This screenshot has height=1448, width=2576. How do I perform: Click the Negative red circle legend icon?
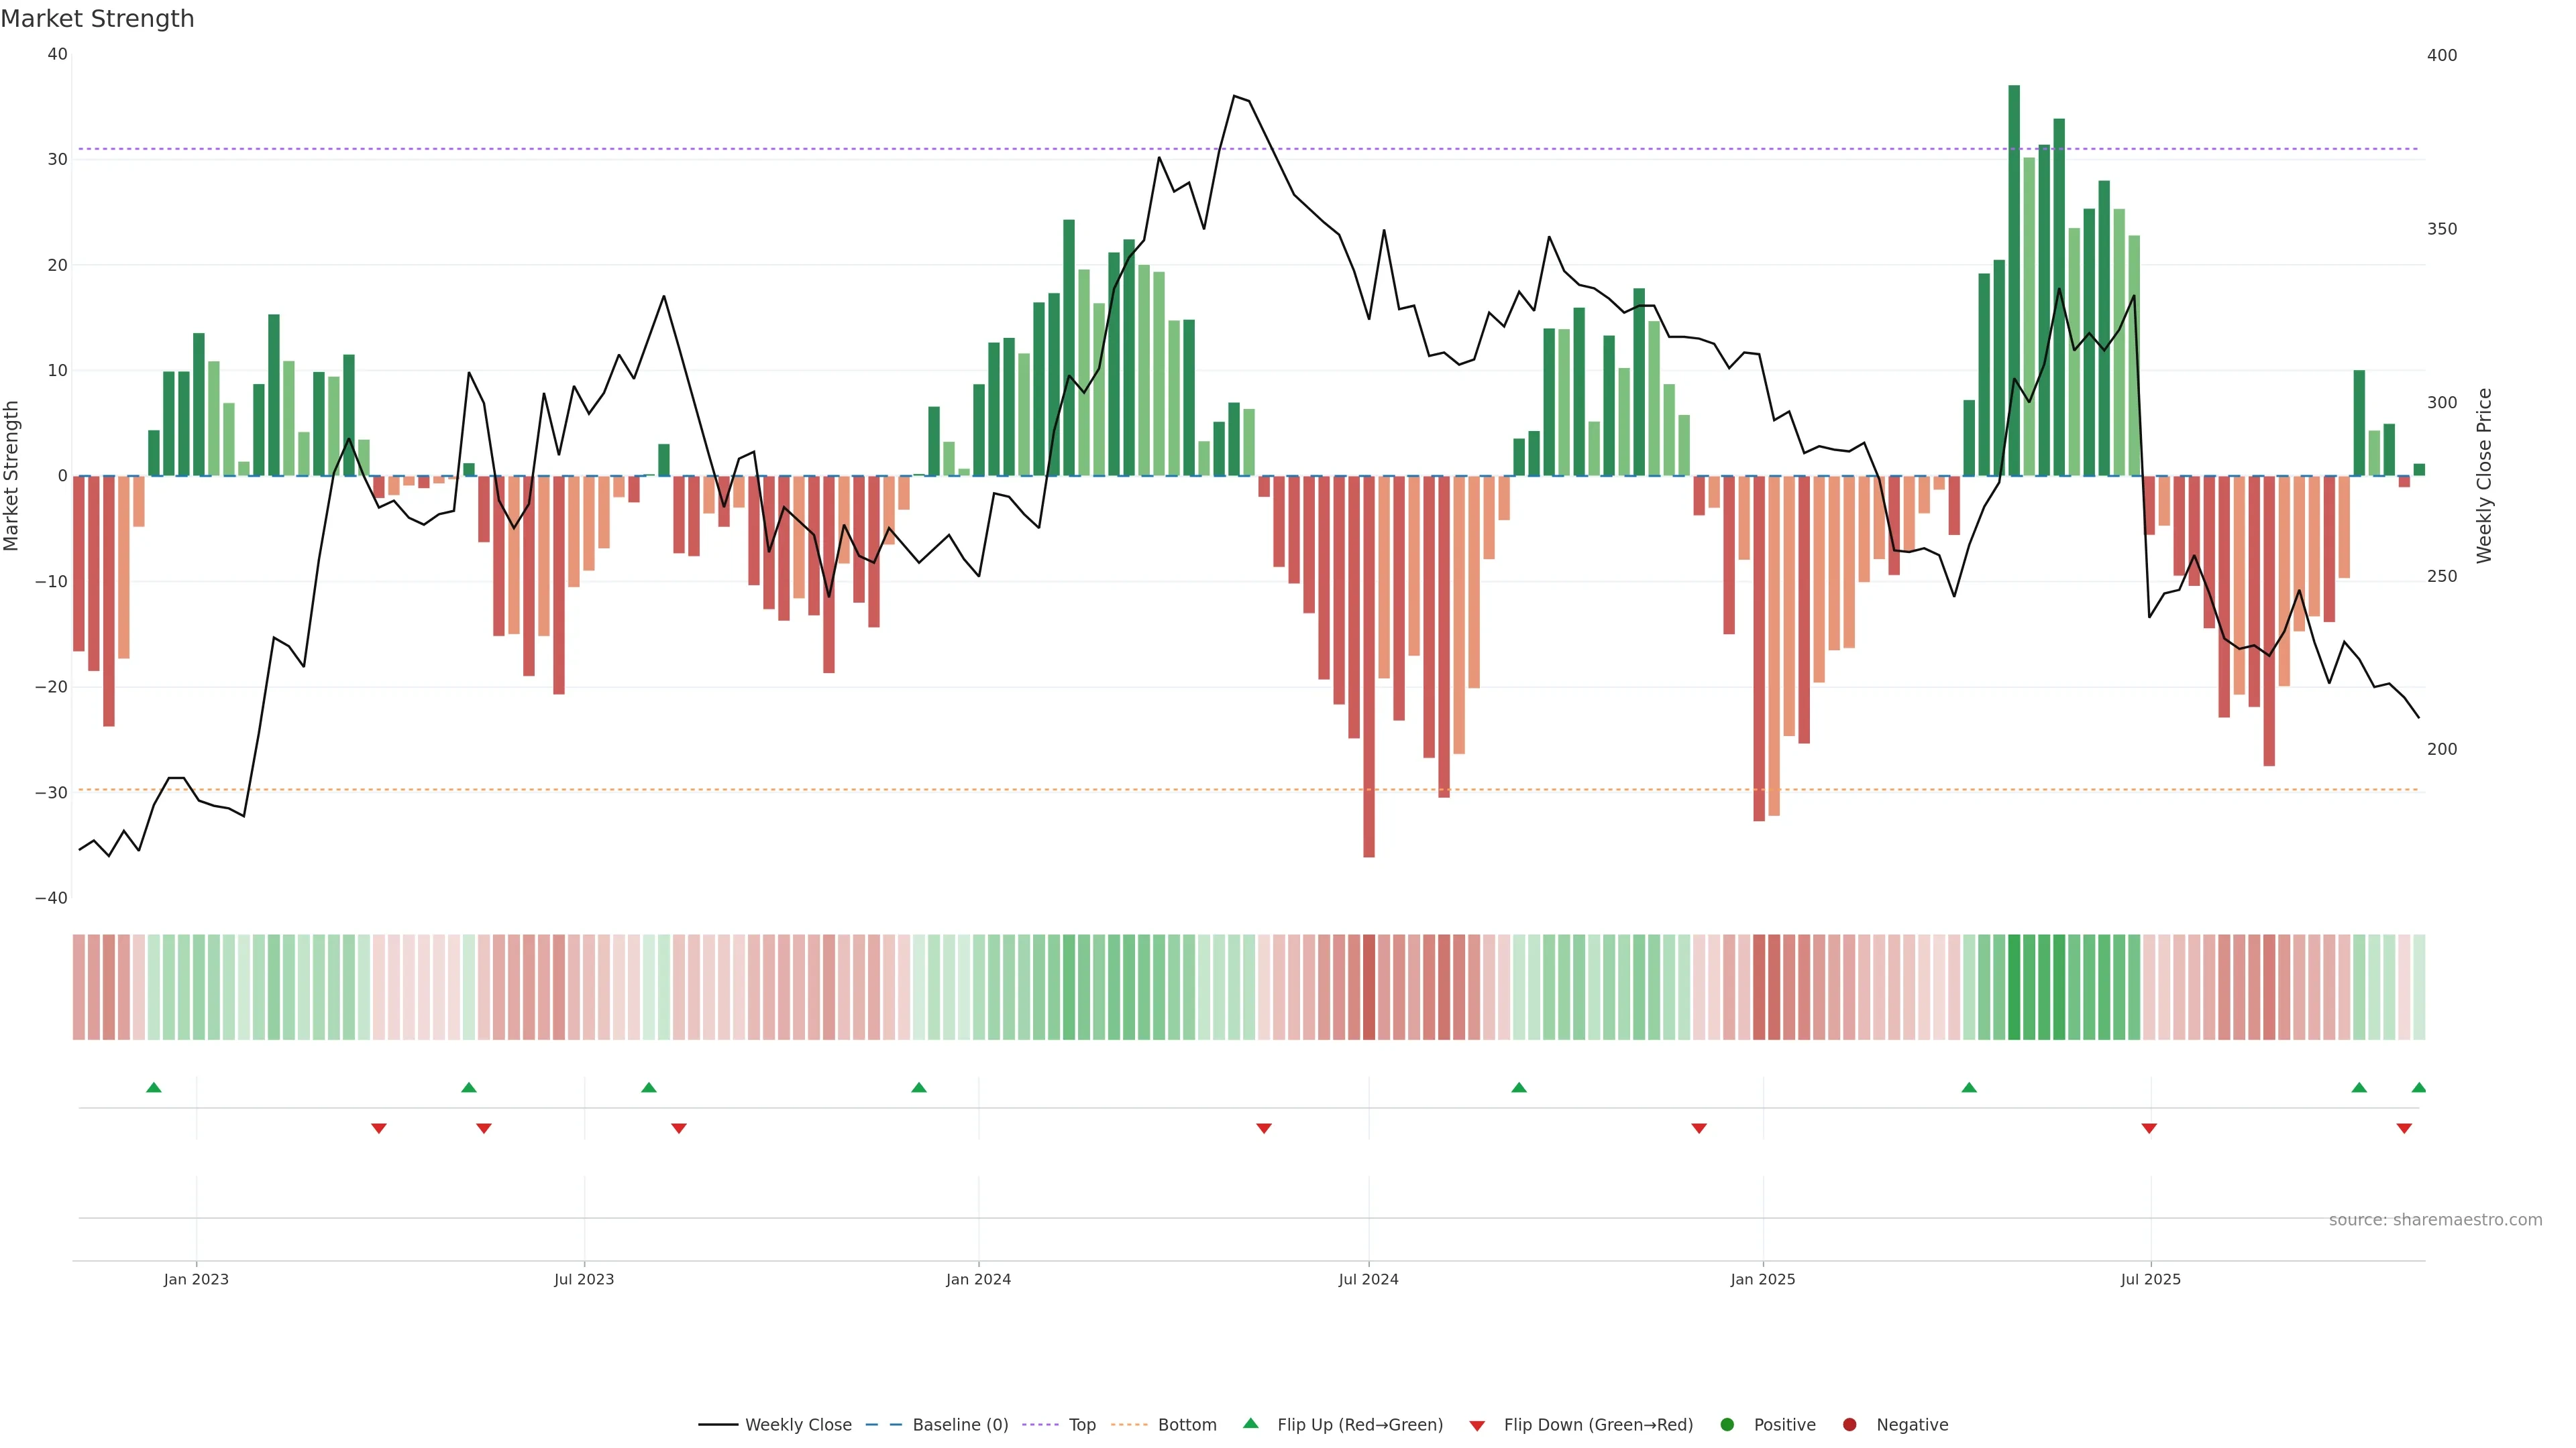(x=1849, y=1424)
